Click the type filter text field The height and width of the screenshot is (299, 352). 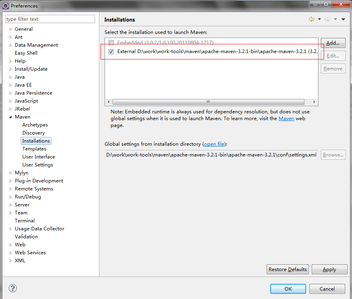pyautogui.click(x=50, y=19)
